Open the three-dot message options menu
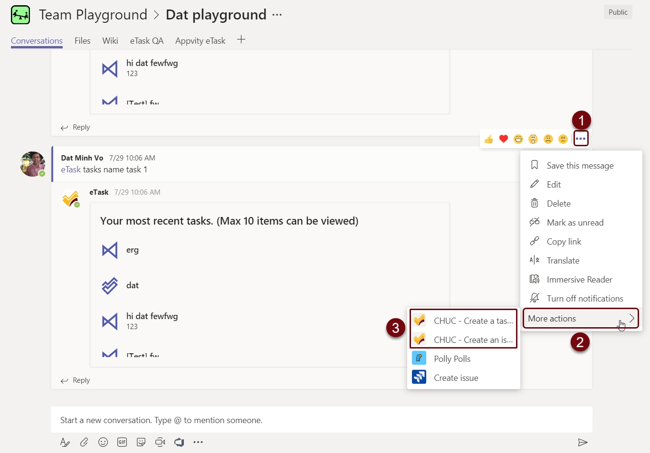Screen dimensions: 650x453 click(x=581, y=139)
